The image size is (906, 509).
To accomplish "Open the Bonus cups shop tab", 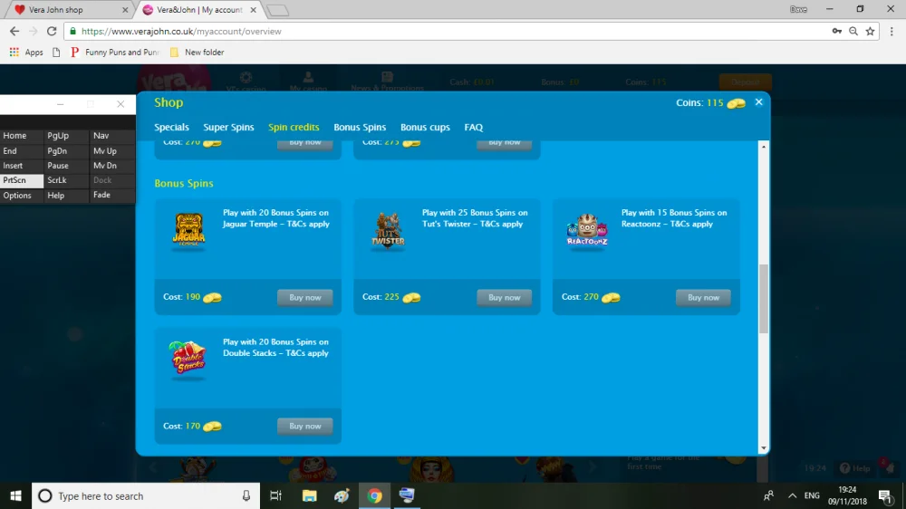I will [x=425, y=127].
